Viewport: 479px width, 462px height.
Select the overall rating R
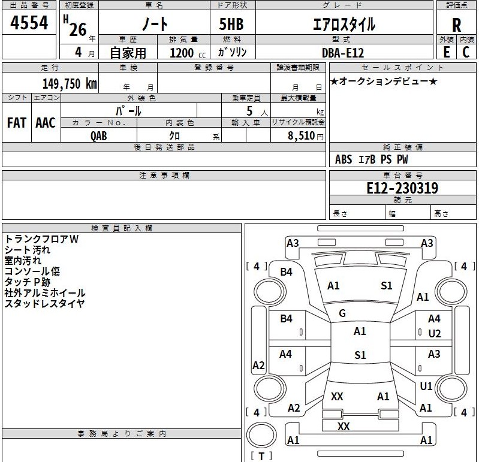[x=456, y=25]
